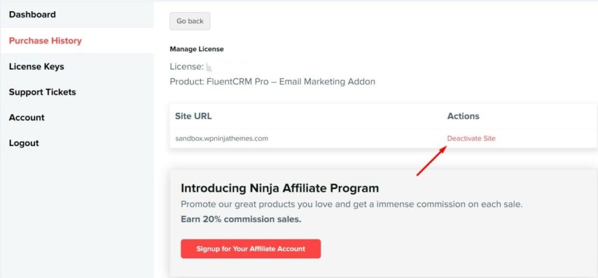Click the Site URL column header

(193, 116)
